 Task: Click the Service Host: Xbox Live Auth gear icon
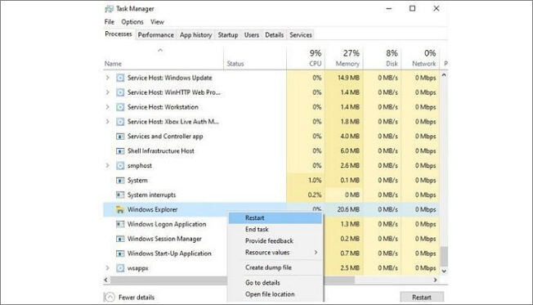(x=120, y=122)
